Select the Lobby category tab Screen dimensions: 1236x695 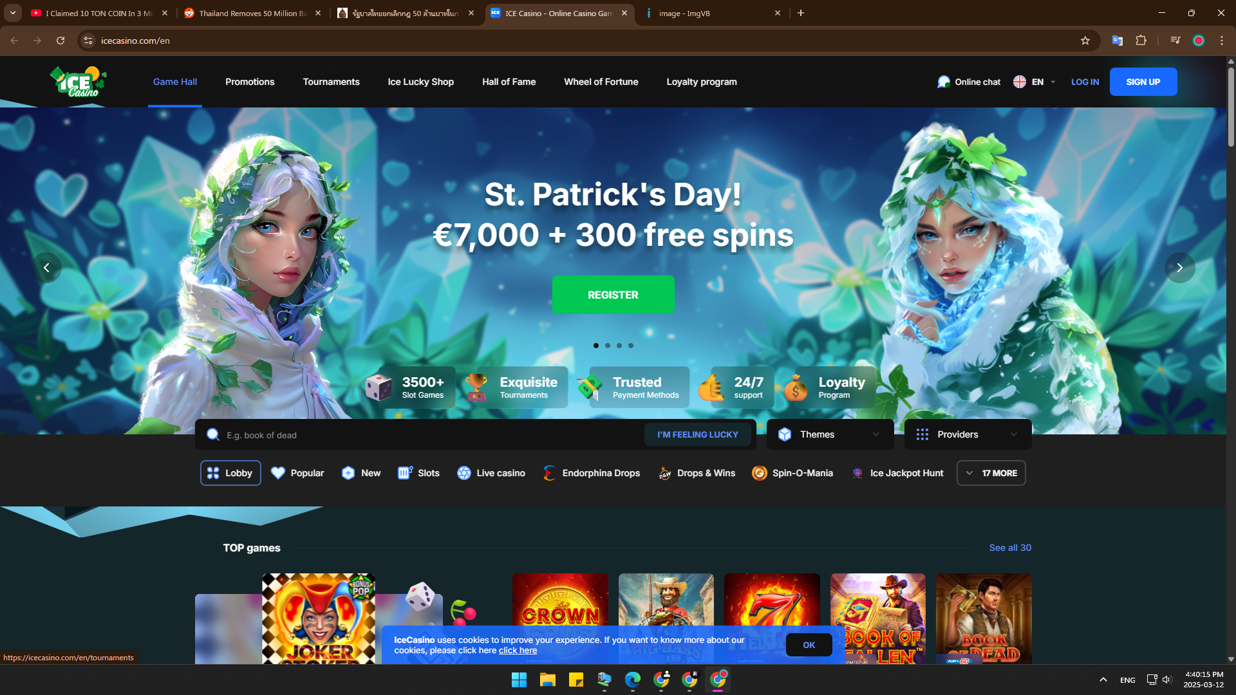[x=230, y=473]
